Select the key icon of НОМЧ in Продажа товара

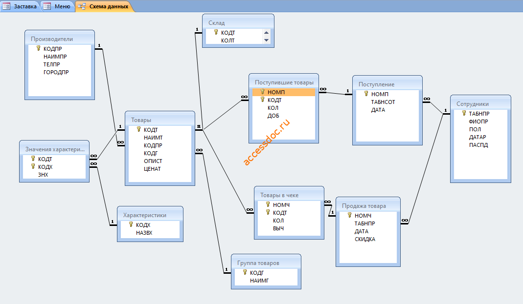coord(349,215)
